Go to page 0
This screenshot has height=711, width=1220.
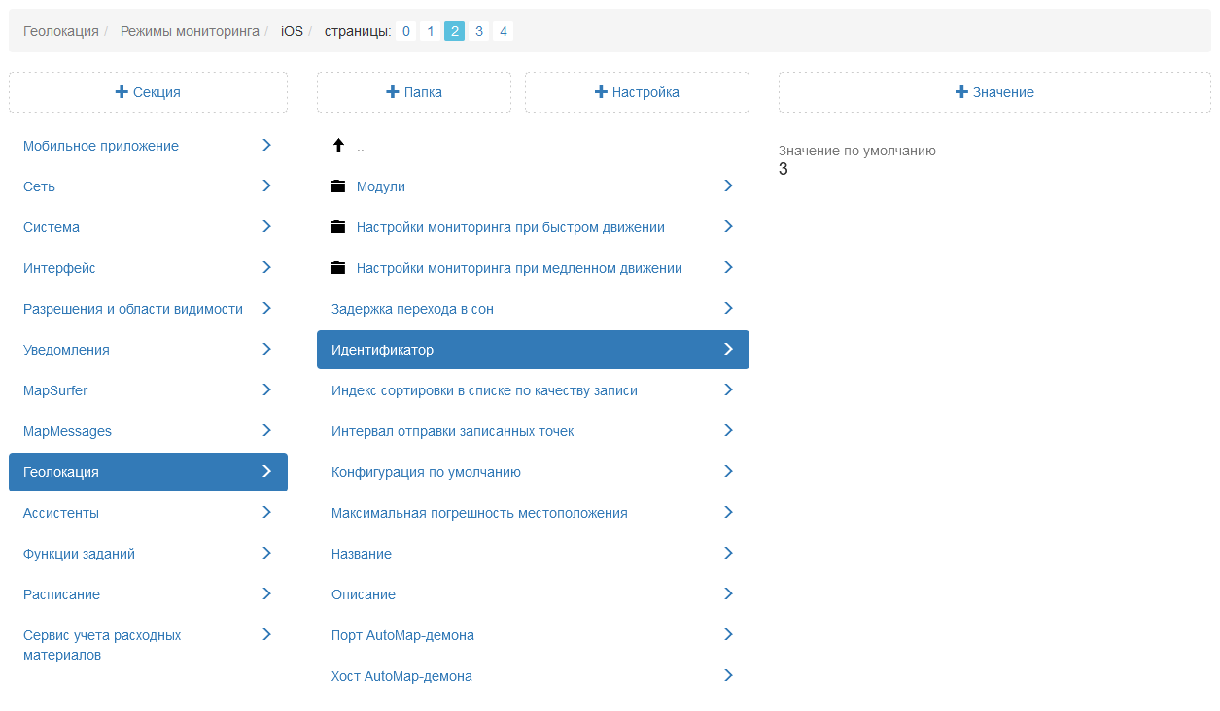coord(406,31)
